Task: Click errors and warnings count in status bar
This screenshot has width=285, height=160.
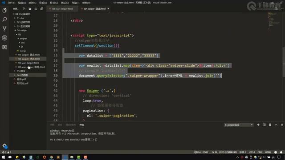Action: 7,152
